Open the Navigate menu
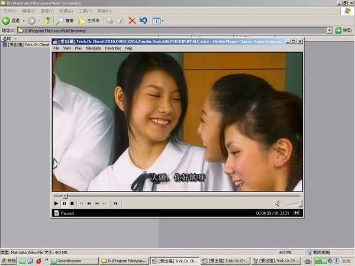The height and width of the screenshot is (266, 355). [x=93, y=48]
